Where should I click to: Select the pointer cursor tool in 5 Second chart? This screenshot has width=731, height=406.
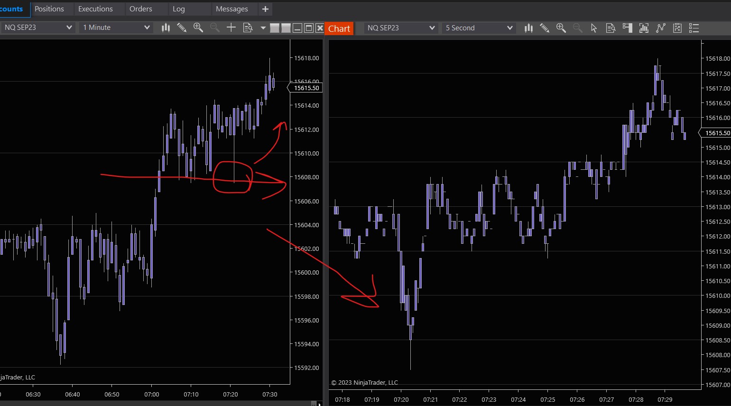pyautogui.click(x=594, y=28)
